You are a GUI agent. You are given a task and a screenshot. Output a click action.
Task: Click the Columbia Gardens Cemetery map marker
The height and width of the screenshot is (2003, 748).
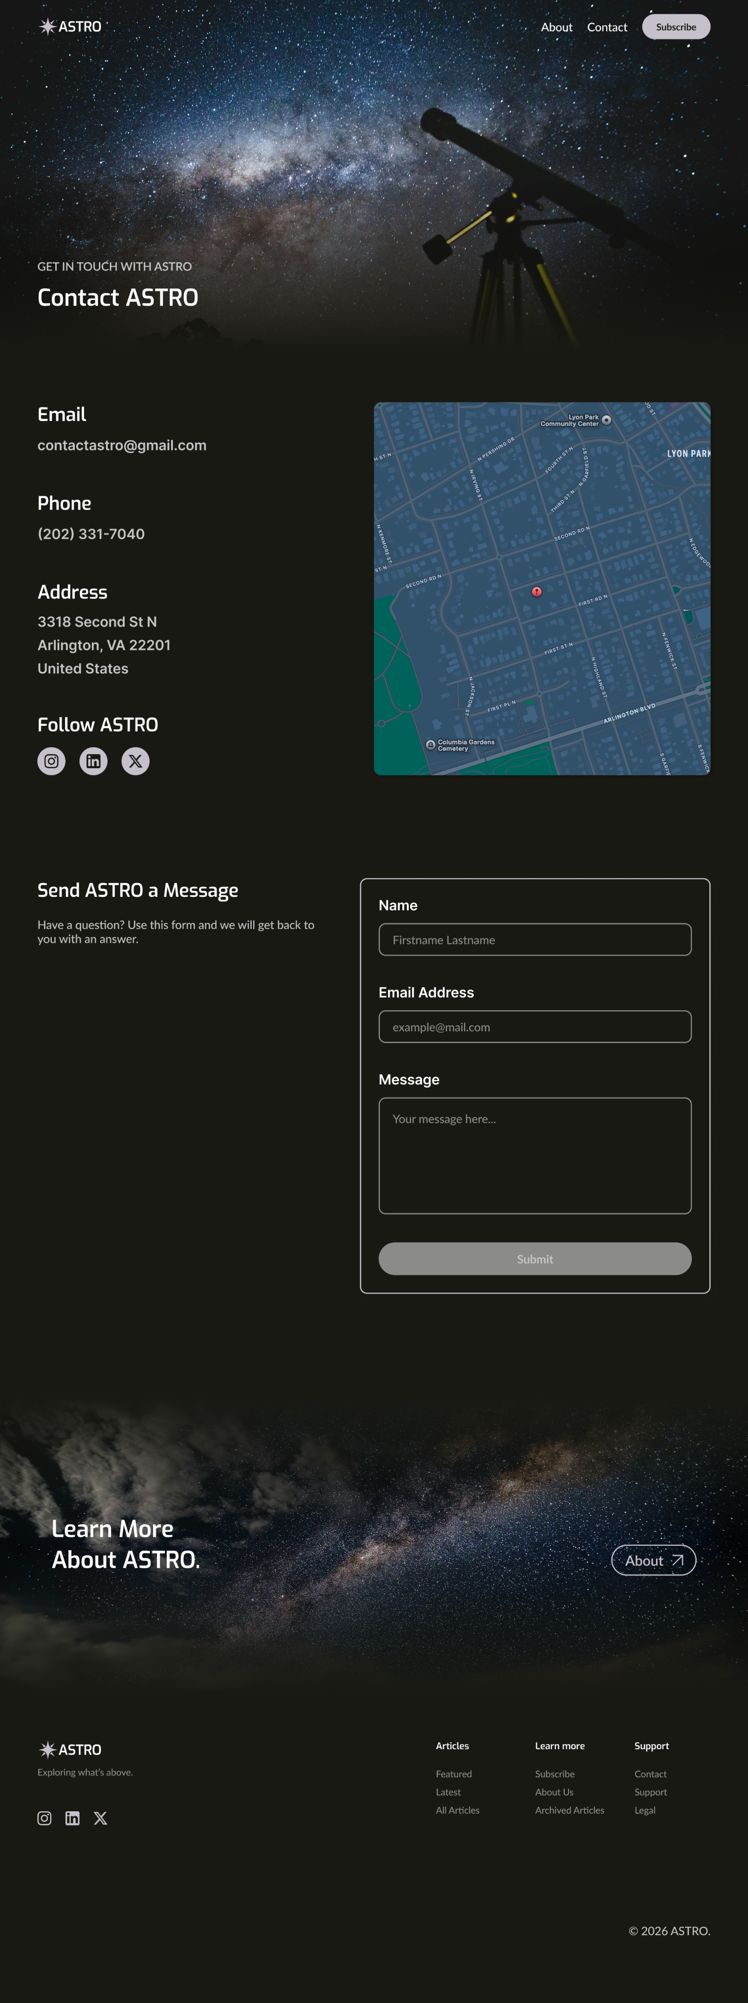click(430, 745)
